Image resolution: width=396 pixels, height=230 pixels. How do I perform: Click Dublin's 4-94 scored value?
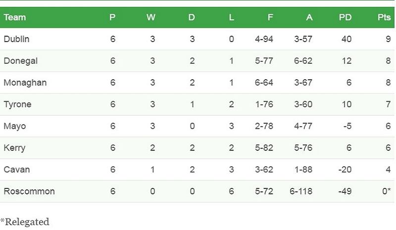pyautogui.click(x=264, y=39)
